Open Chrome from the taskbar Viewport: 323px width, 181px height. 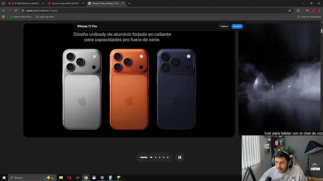pos(86,178)
